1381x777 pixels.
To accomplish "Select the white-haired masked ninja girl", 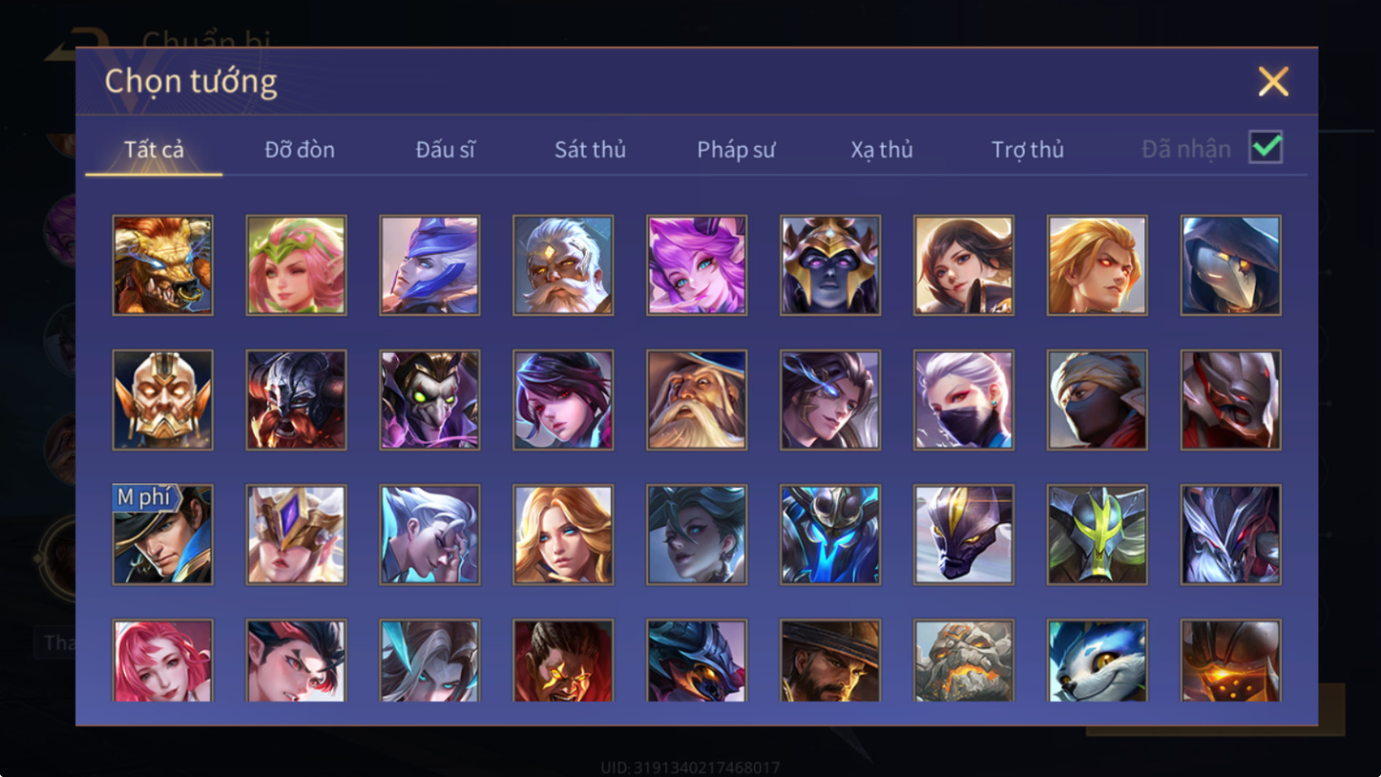I will click(963, 400).
